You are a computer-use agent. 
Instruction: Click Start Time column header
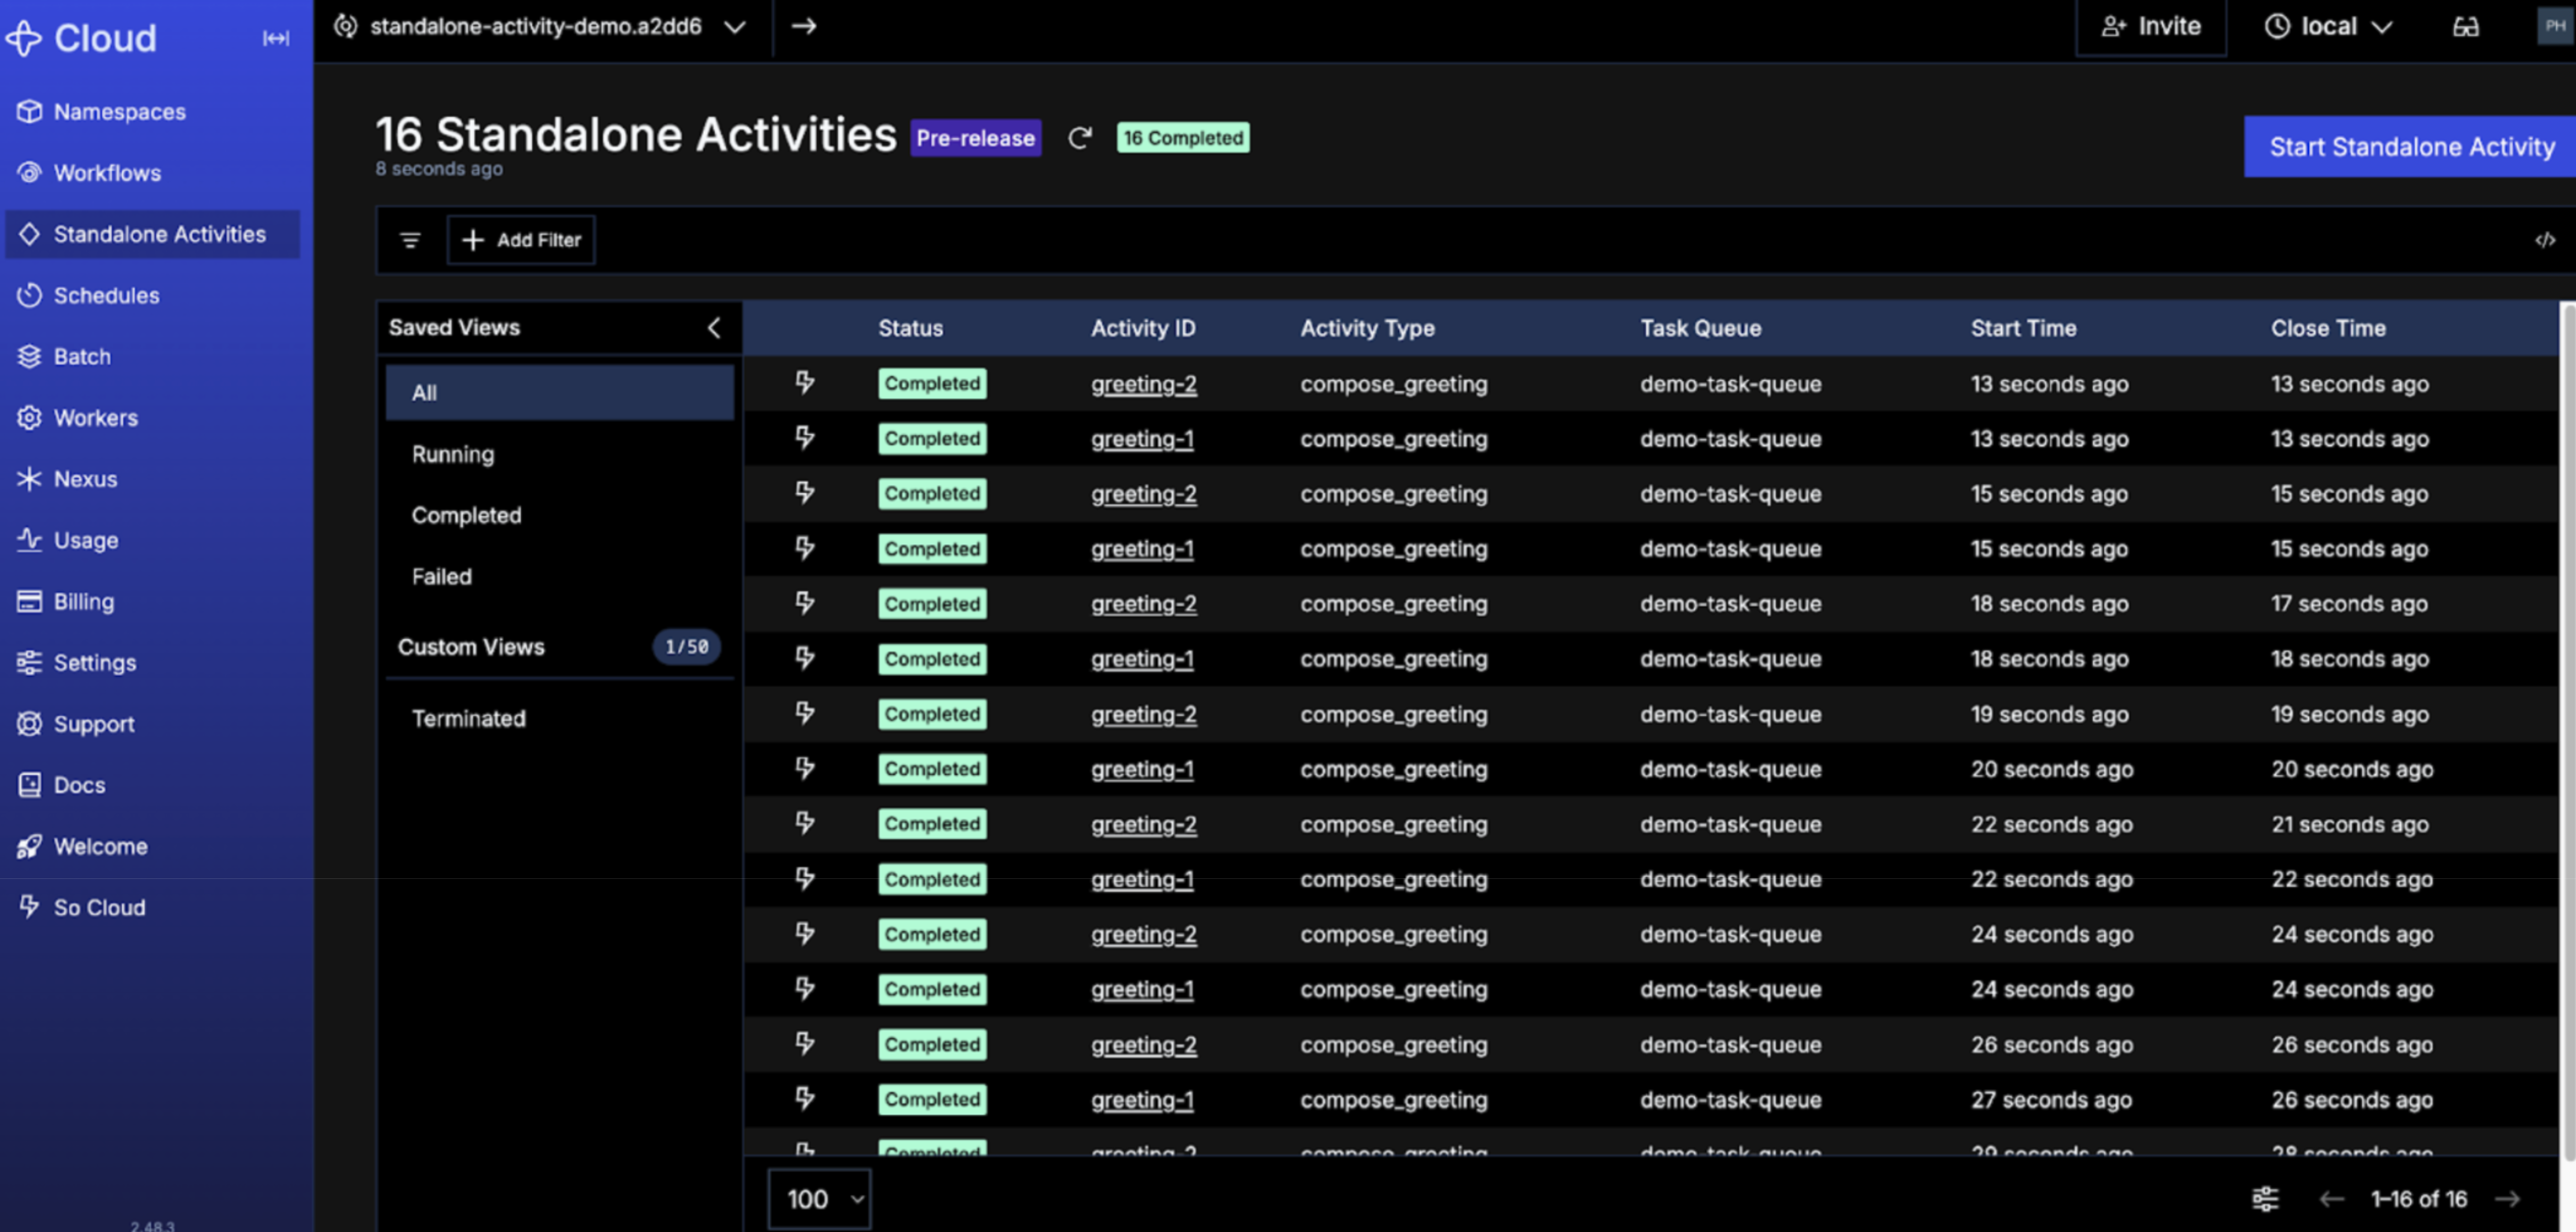tap(2023, 328)
